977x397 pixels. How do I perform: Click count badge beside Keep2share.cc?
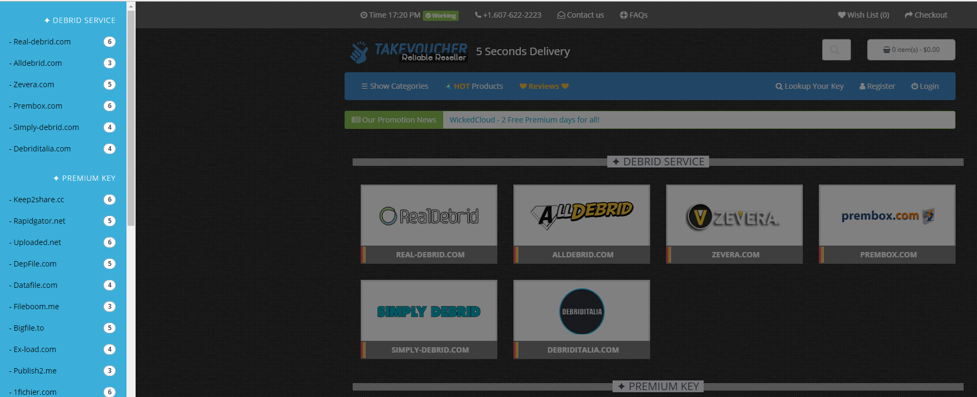[x=109, y=200]
